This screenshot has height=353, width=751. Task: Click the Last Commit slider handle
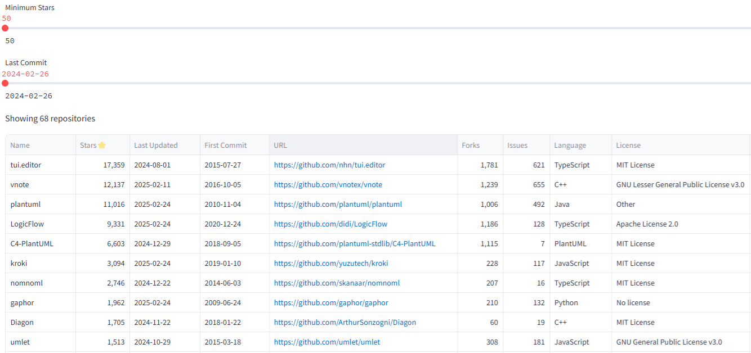5,83
